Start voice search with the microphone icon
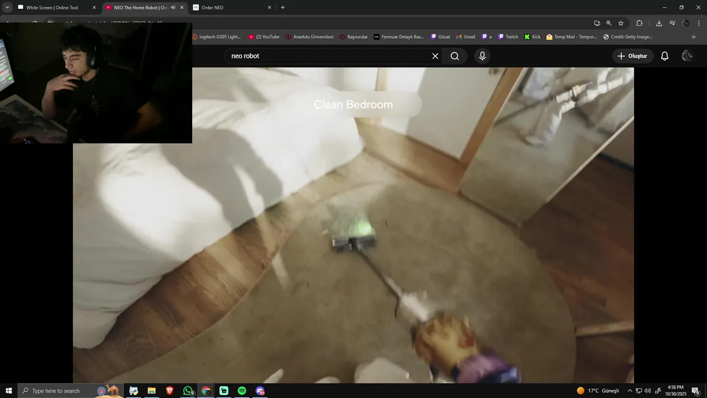 [x=482, y=56]
